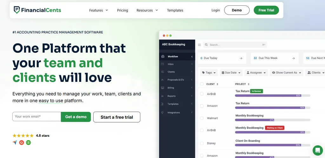Open the Assignee filter dropdown
This screenshot has width=325, height=158.
(256, 73)
